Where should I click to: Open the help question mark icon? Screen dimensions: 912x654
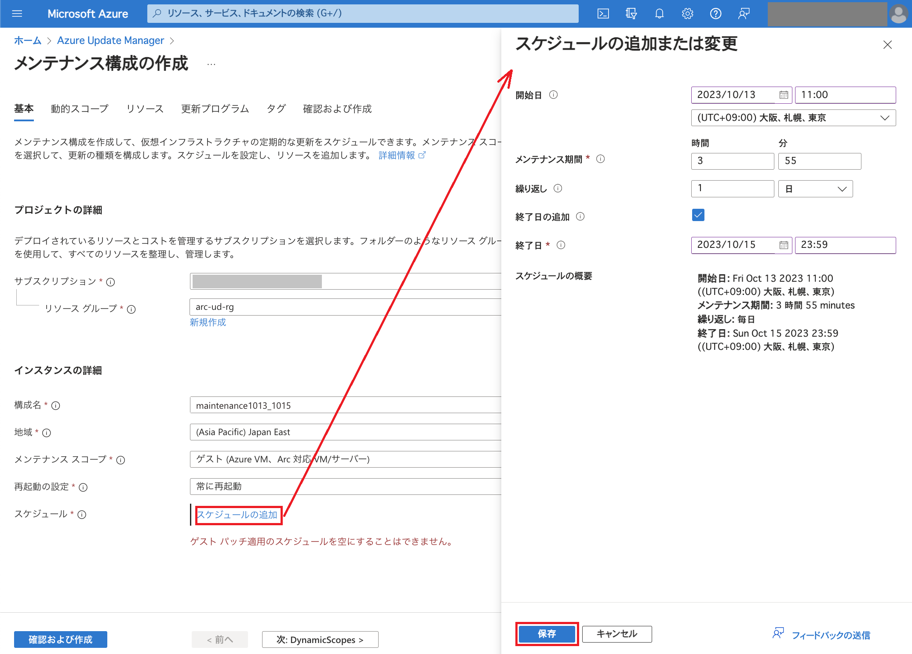(715, 14)
